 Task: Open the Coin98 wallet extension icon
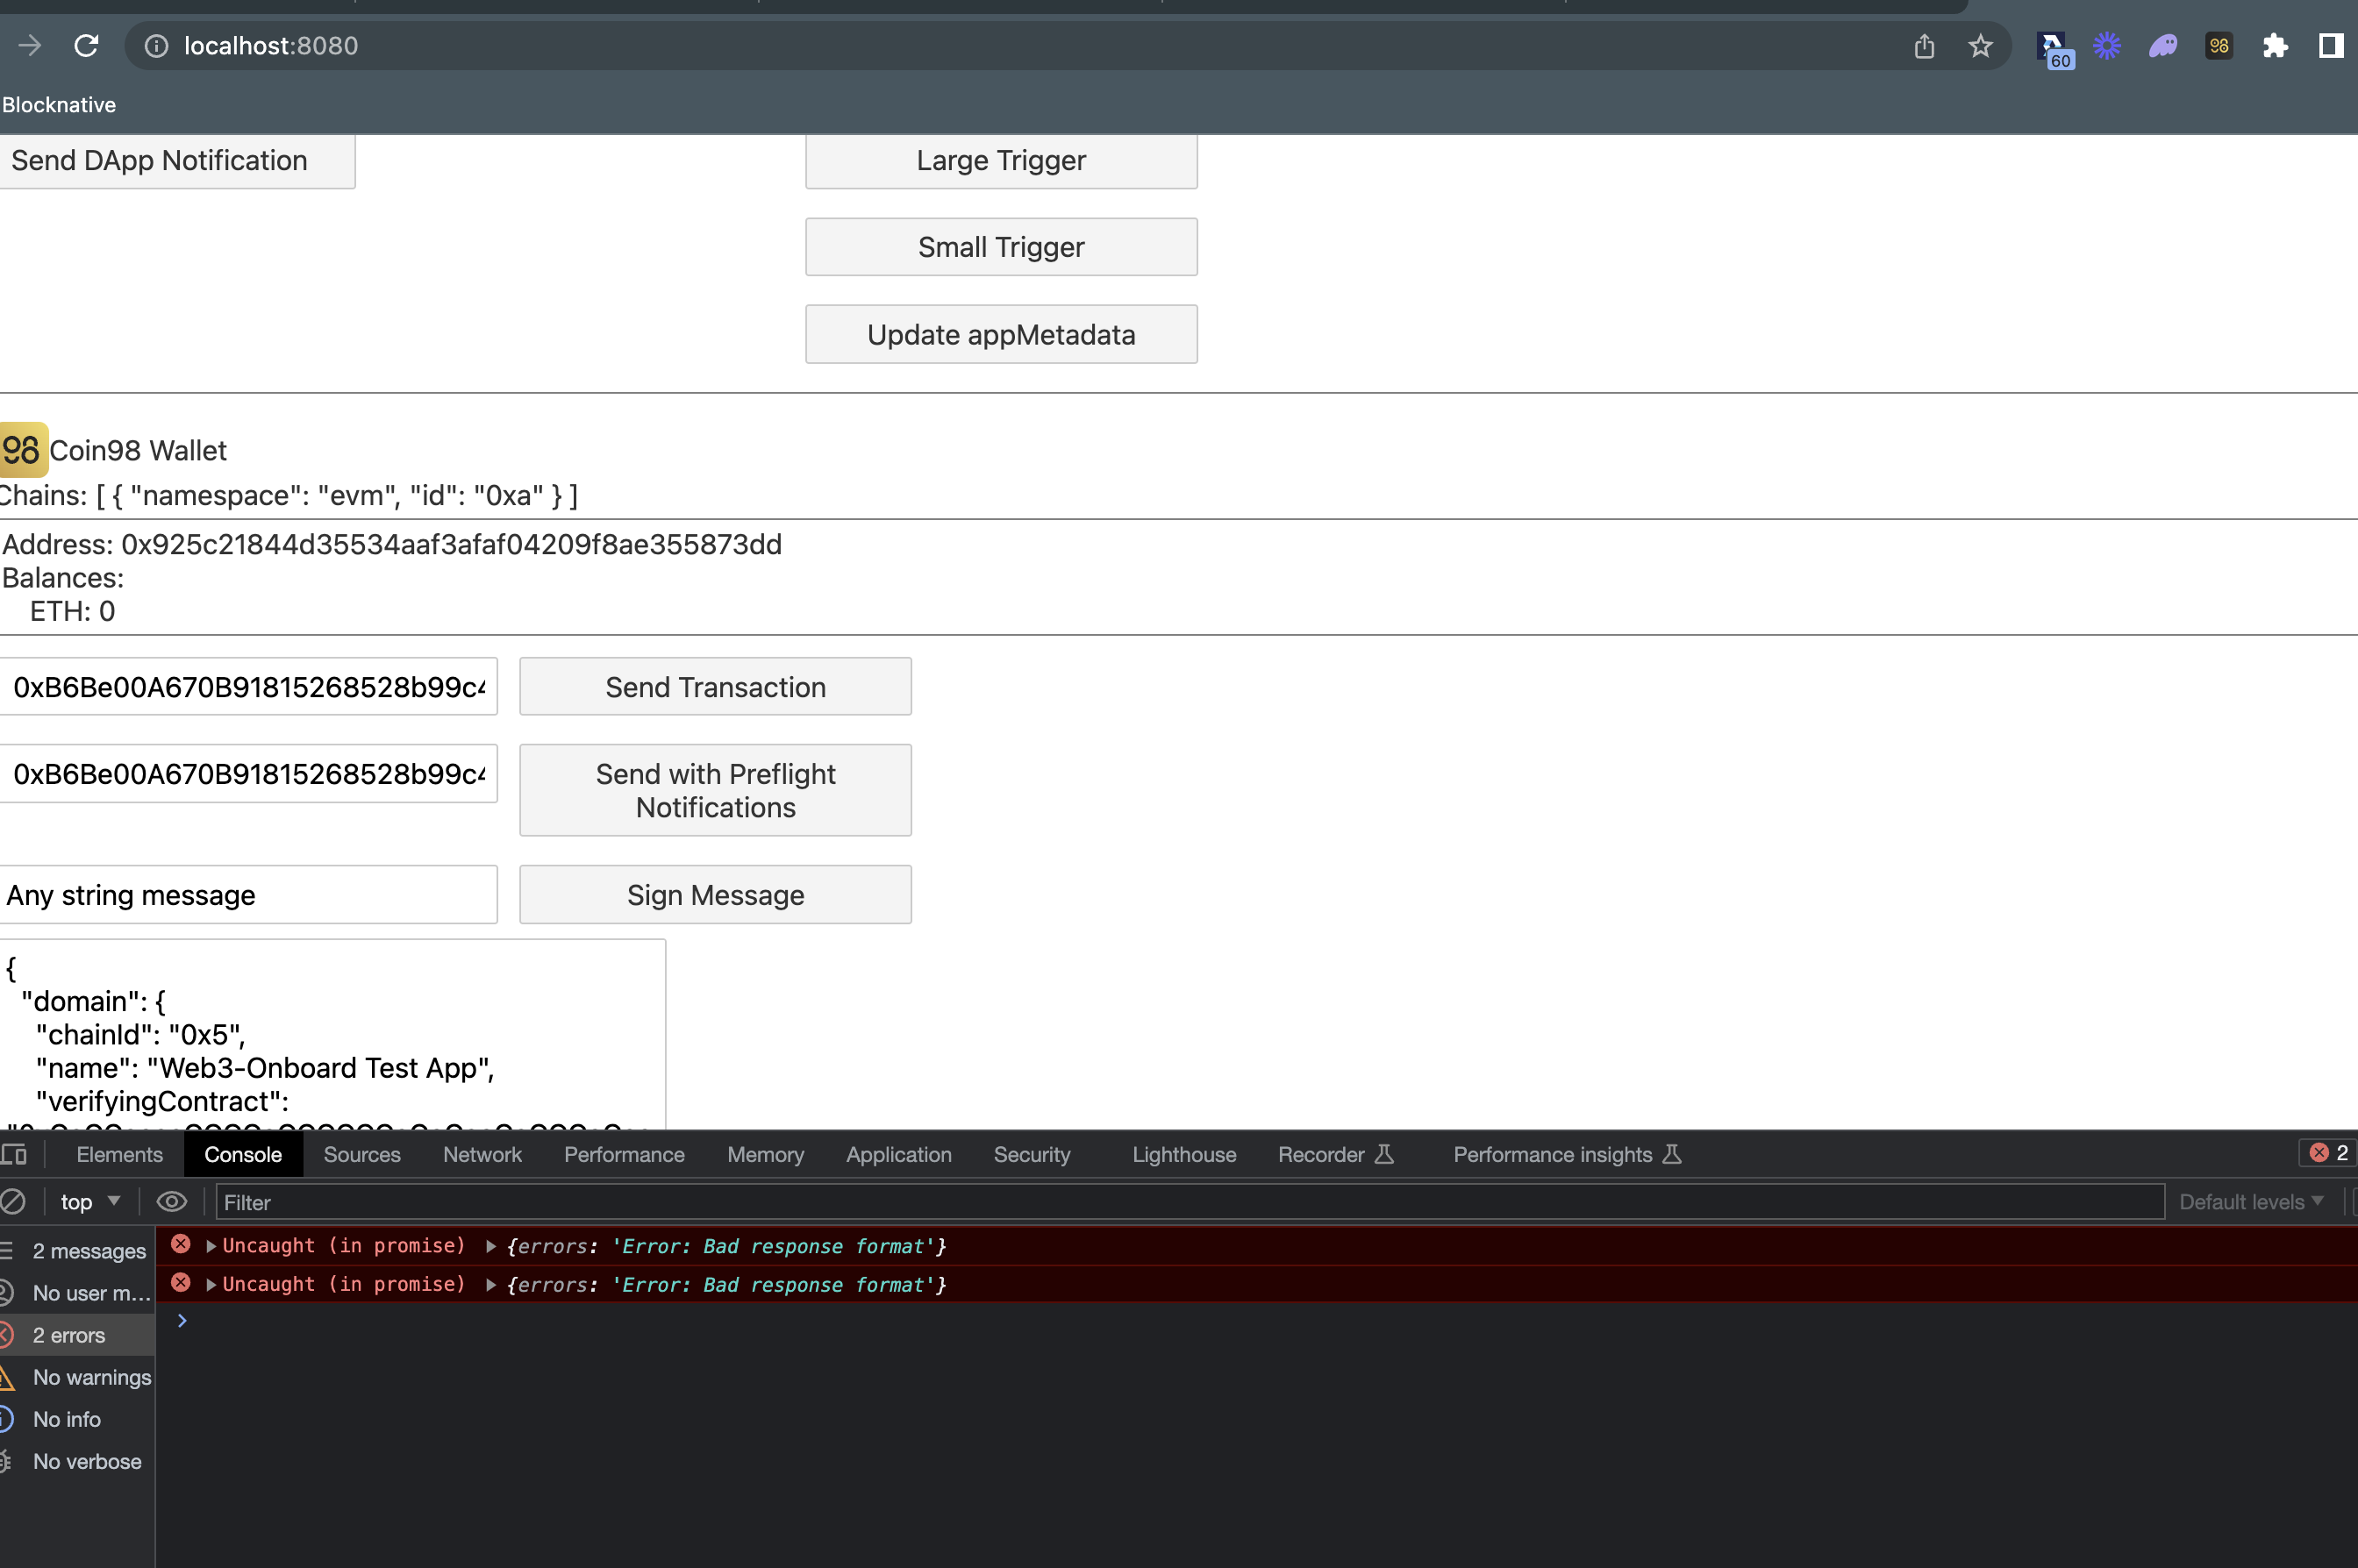pos(2218,46)
